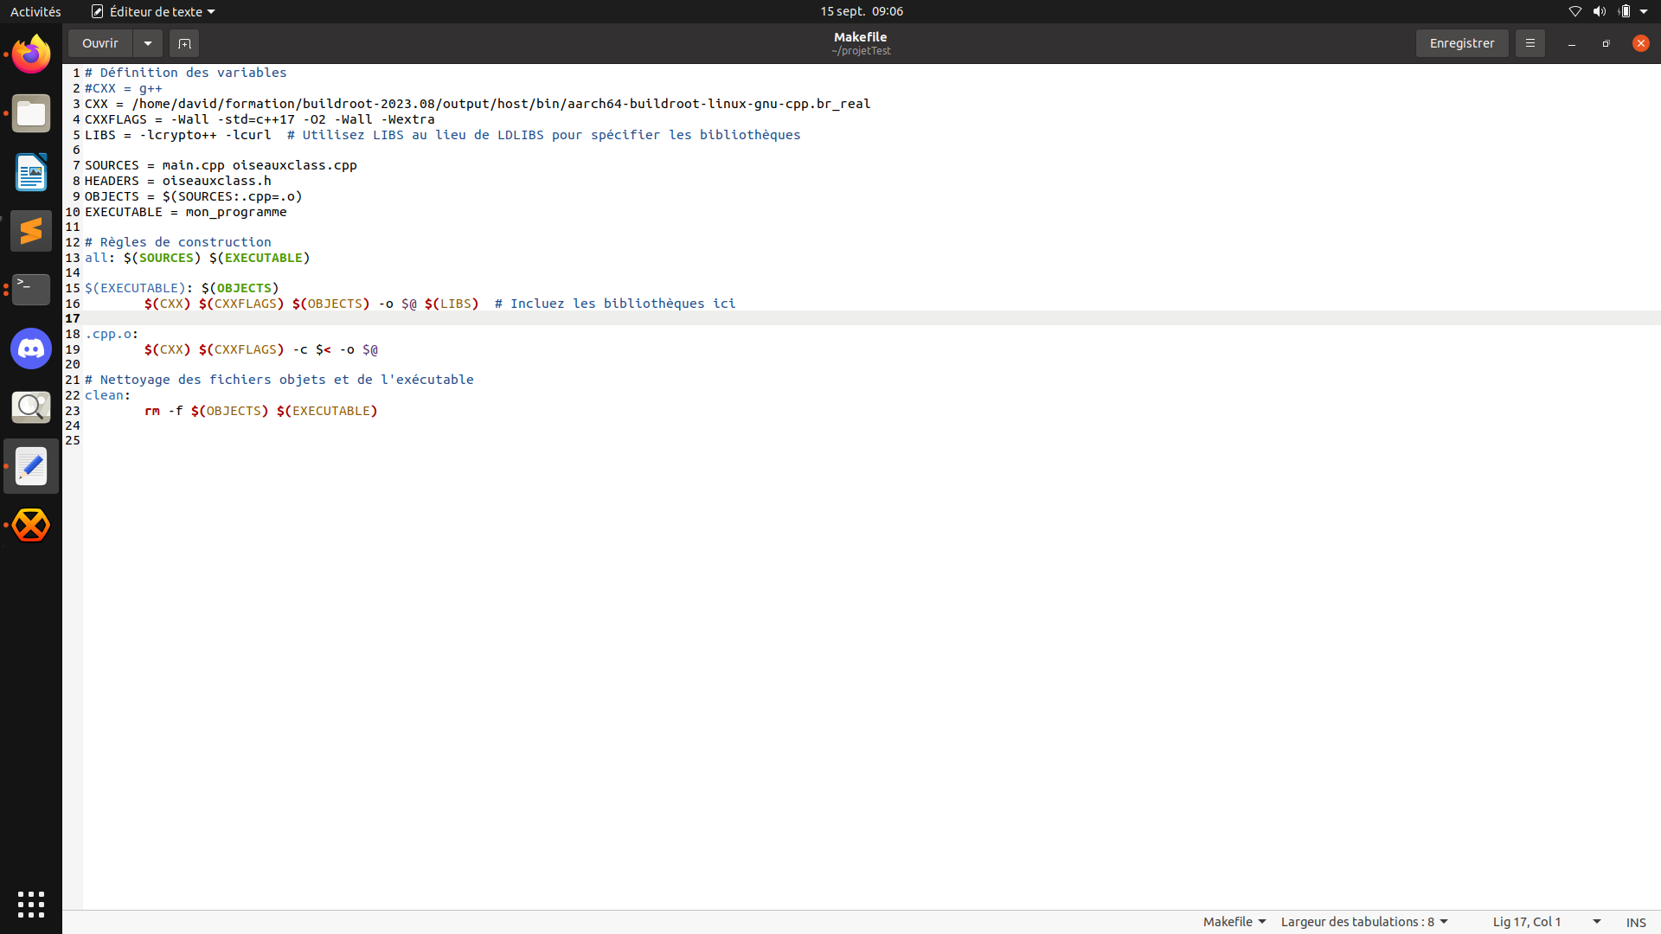This screenshot has height=934, width=1661.
Task: Create a new document tab
Action: tap(184, 43)
